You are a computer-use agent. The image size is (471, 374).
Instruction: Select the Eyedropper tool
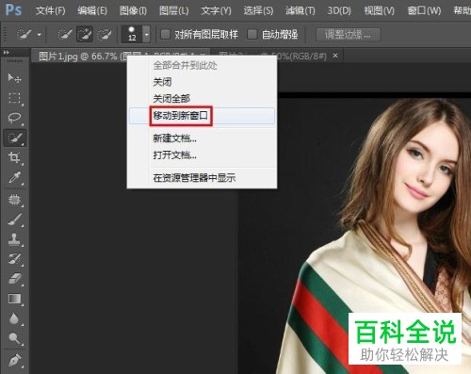[14, 177]
